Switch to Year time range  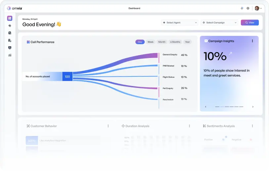click(187, 42)
